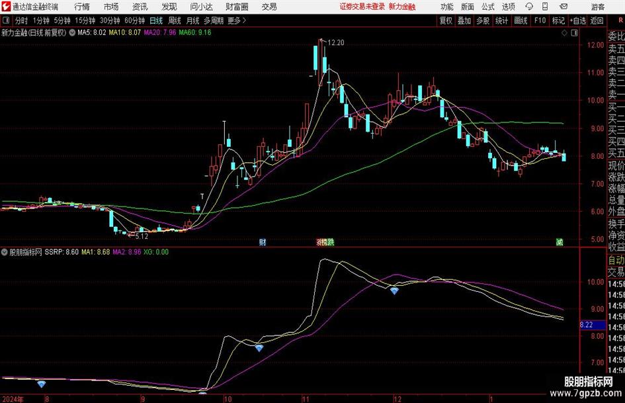Click the 统计 statistics button
The image size is (625, 403).
pos(501,21)
